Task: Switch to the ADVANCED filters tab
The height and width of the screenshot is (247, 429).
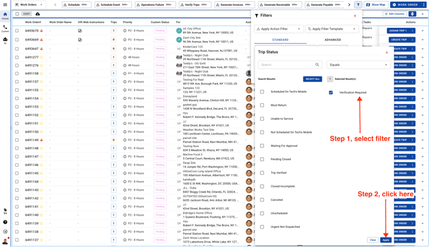Action: 333,40
